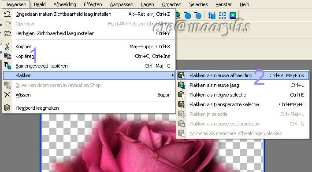Click the scissors icon for Knippen
Image resolution: width=312 pixels, height=172 pixels.
(x=7, y=47)
